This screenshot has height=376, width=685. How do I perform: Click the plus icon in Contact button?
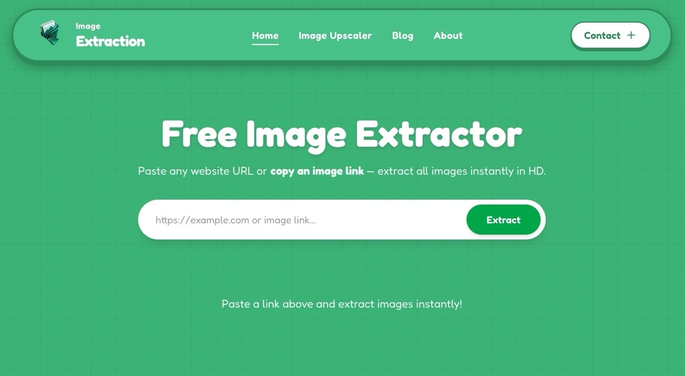point(631,35)
